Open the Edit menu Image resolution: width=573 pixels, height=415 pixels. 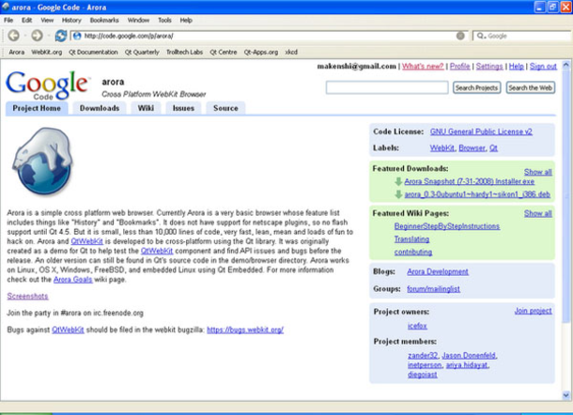pos(26,20)
